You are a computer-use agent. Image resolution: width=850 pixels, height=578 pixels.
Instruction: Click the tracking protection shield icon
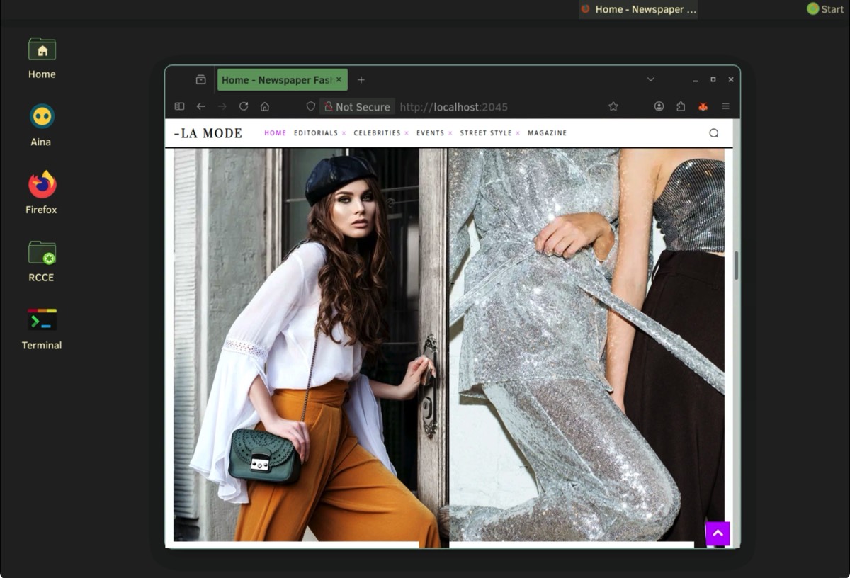point(310,106)
